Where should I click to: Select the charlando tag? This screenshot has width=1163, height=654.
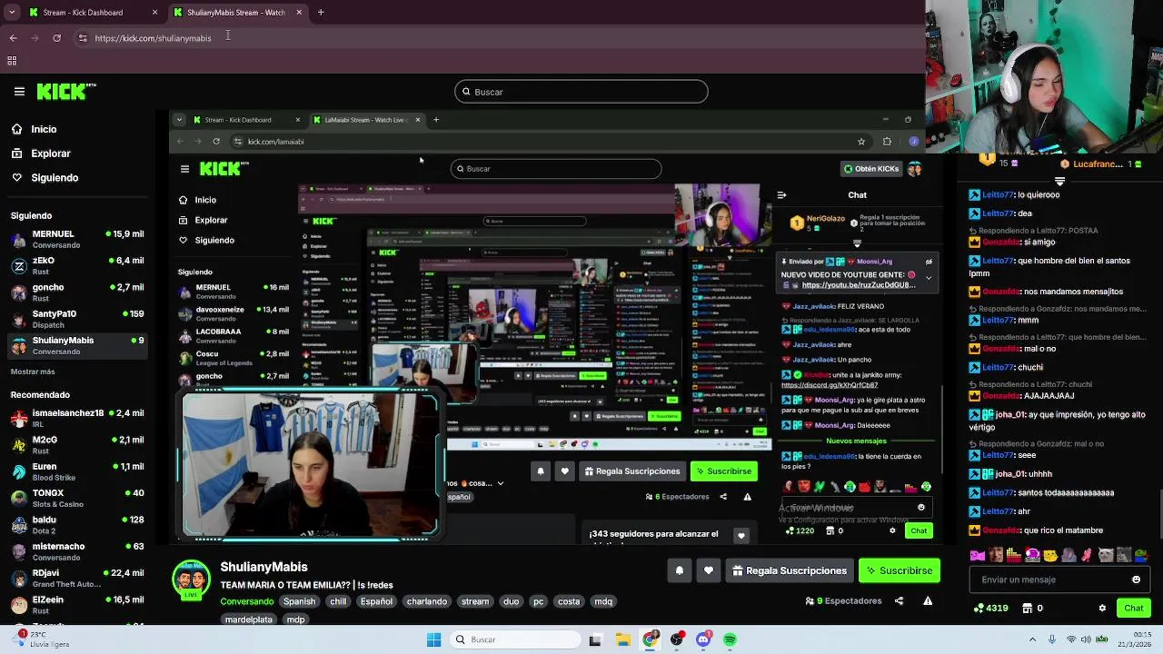(x=426, y=601)
